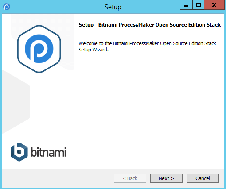Viewport: 226px width, 189px height.
Task: Close the Setup window with X
Action: [214, 5]
